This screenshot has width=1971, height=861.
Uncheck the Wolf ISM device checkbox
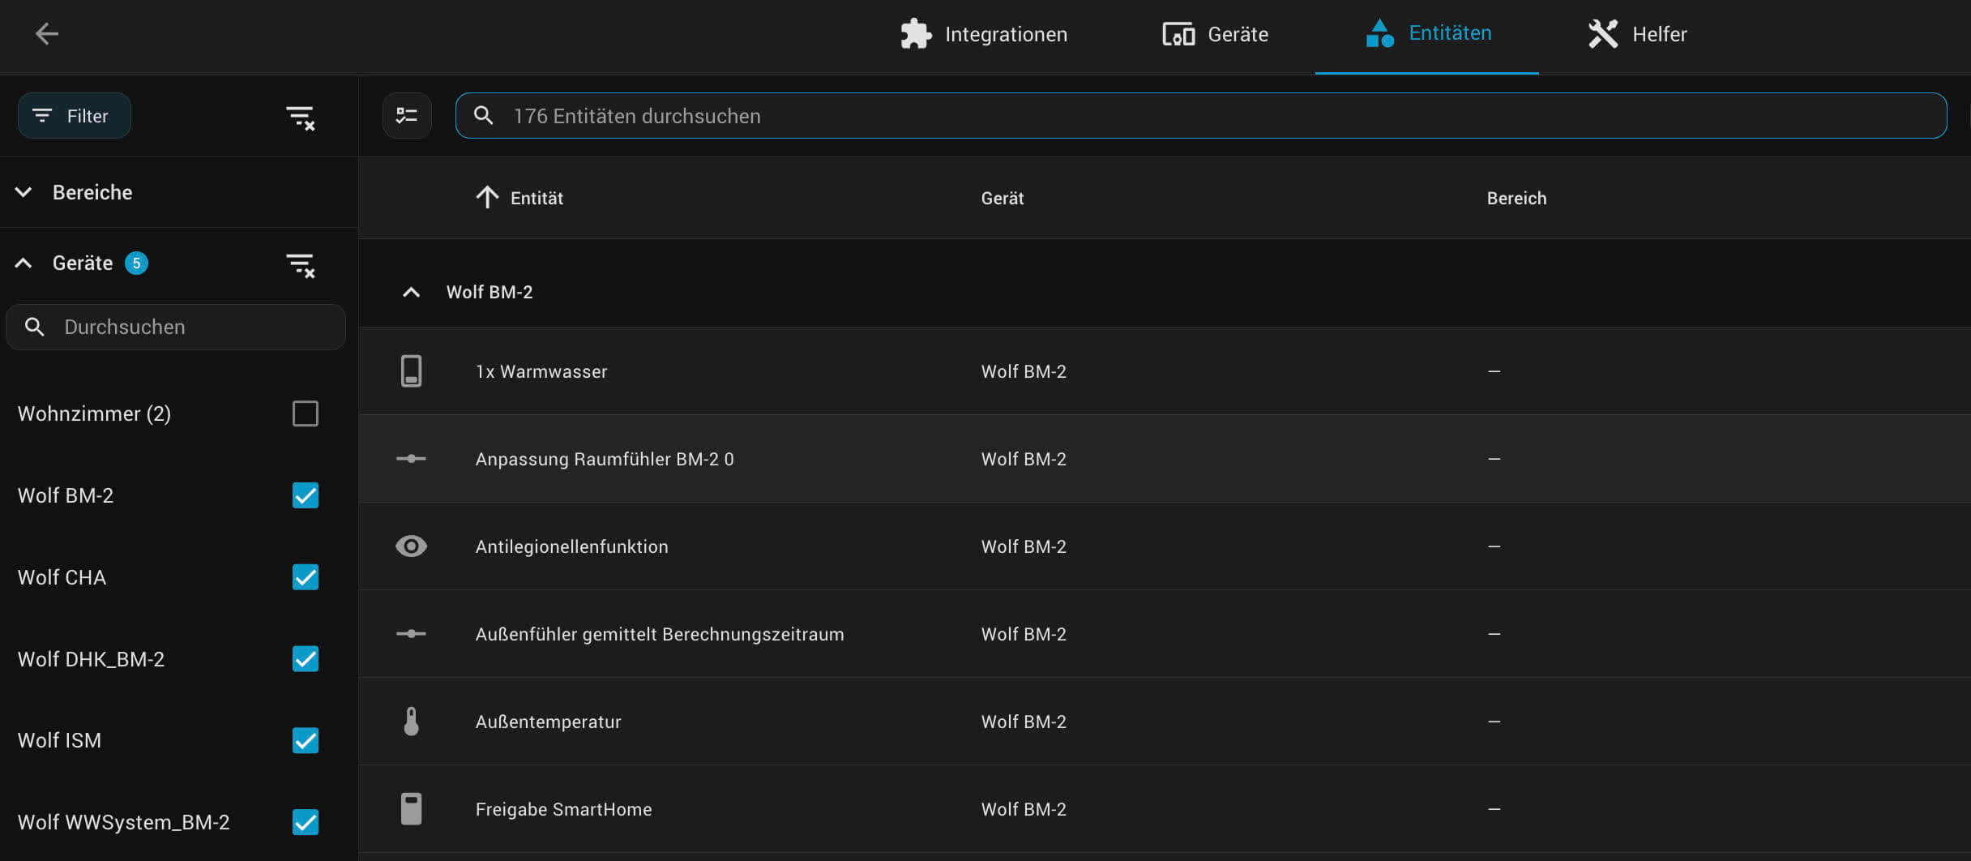pyautogui.click(x=306, y=740)
